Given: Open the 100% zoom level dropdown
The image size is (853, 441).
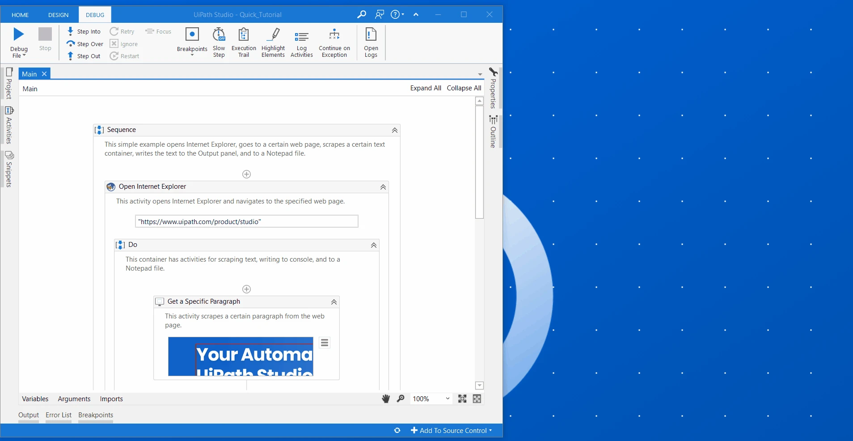Looking at the screenshot, I should pyautogui.click(x=431, y=399).
